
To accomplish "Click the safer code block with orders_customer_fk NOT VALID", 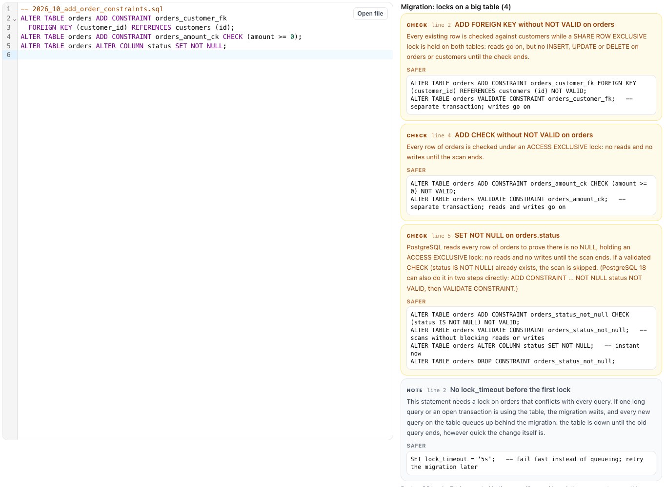I will 531,95.
